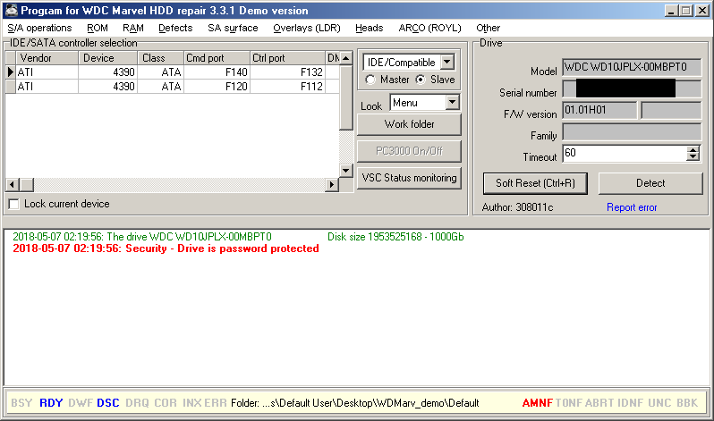Click the Family field
The height and width of the screenshot is (421, 714).
pyautogui.click(x=631, y=132)
